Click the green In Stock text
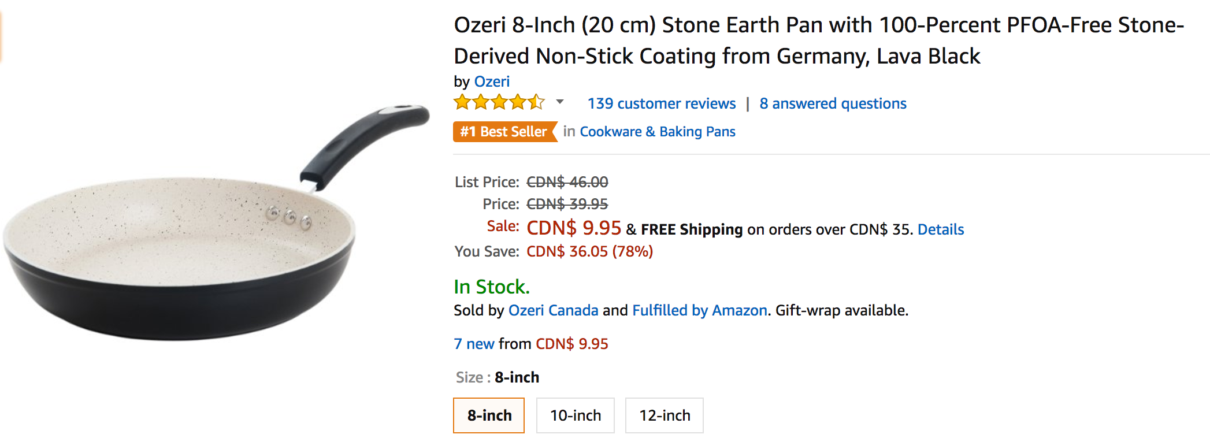 (491, 287)
